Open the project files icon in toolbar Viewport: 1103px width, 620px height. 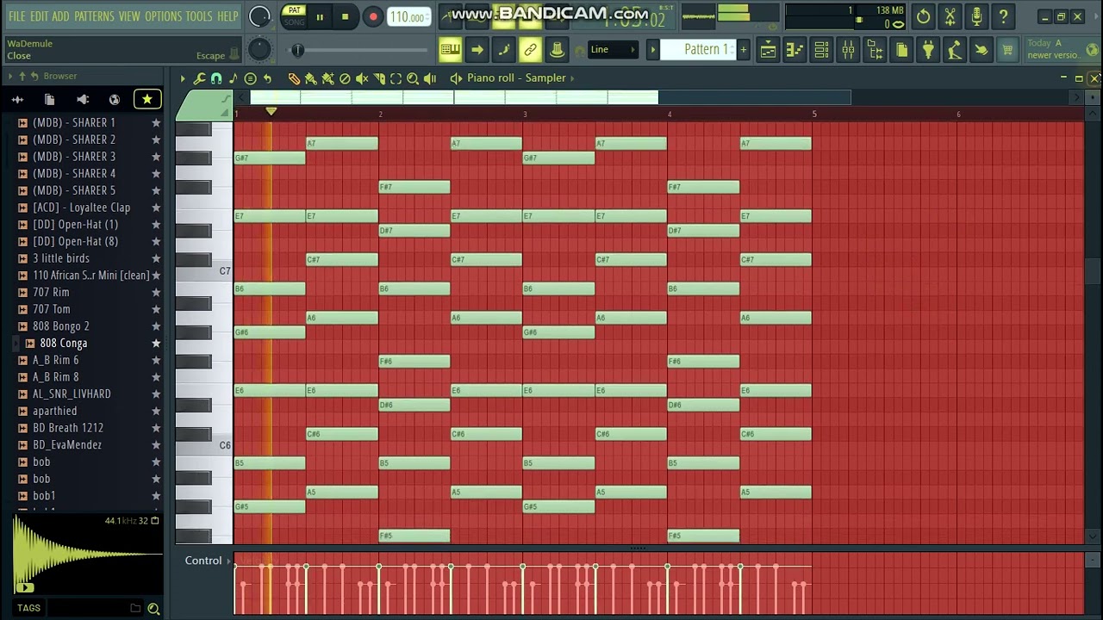(901, 50)
